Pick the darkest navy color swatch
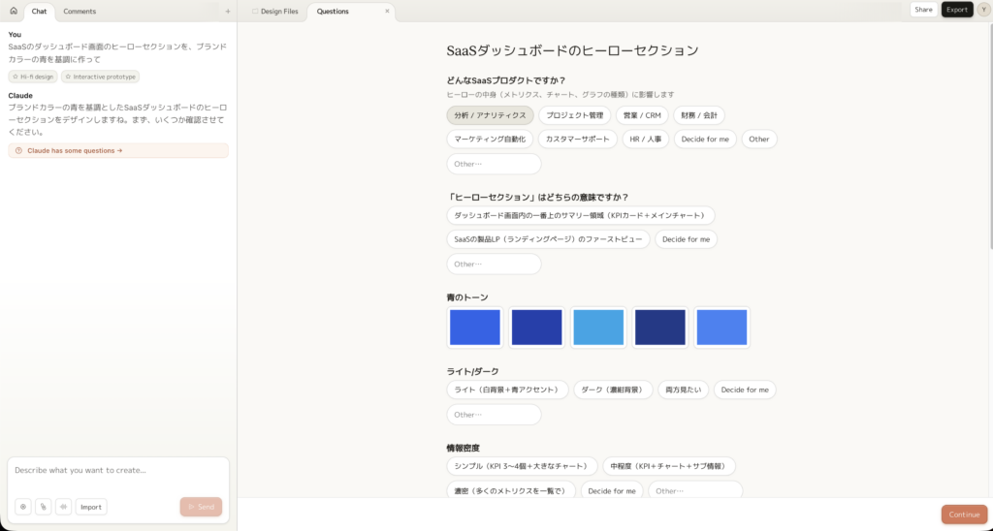The width and height of the screenshot is (993, 531). tap(660, 328)
